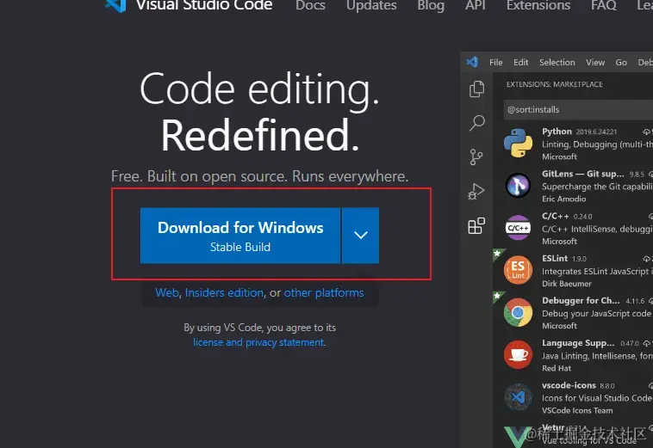
Task: Select the GitLens — Git sup... title
Action: (582, 174)
